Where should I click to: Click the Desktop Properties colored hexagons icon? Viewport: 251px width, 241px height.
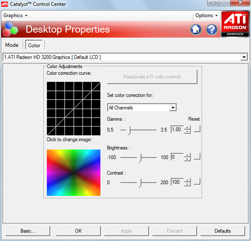(x=11, y=29)
